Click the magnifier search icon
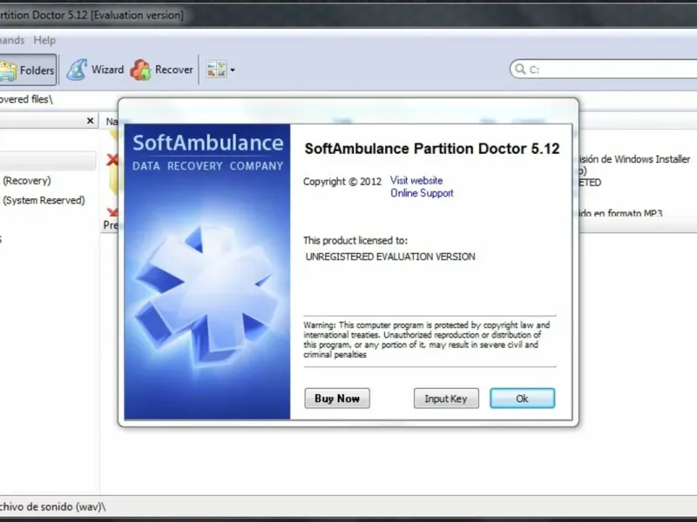Image resolution: width=697 pixels, height=522 pixels. point(519,69)
